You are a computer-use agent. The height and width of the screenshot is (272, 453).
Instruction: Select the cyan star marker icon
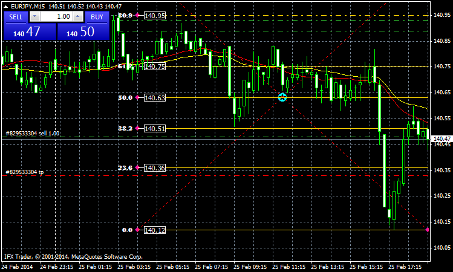[x=282, y=97]
